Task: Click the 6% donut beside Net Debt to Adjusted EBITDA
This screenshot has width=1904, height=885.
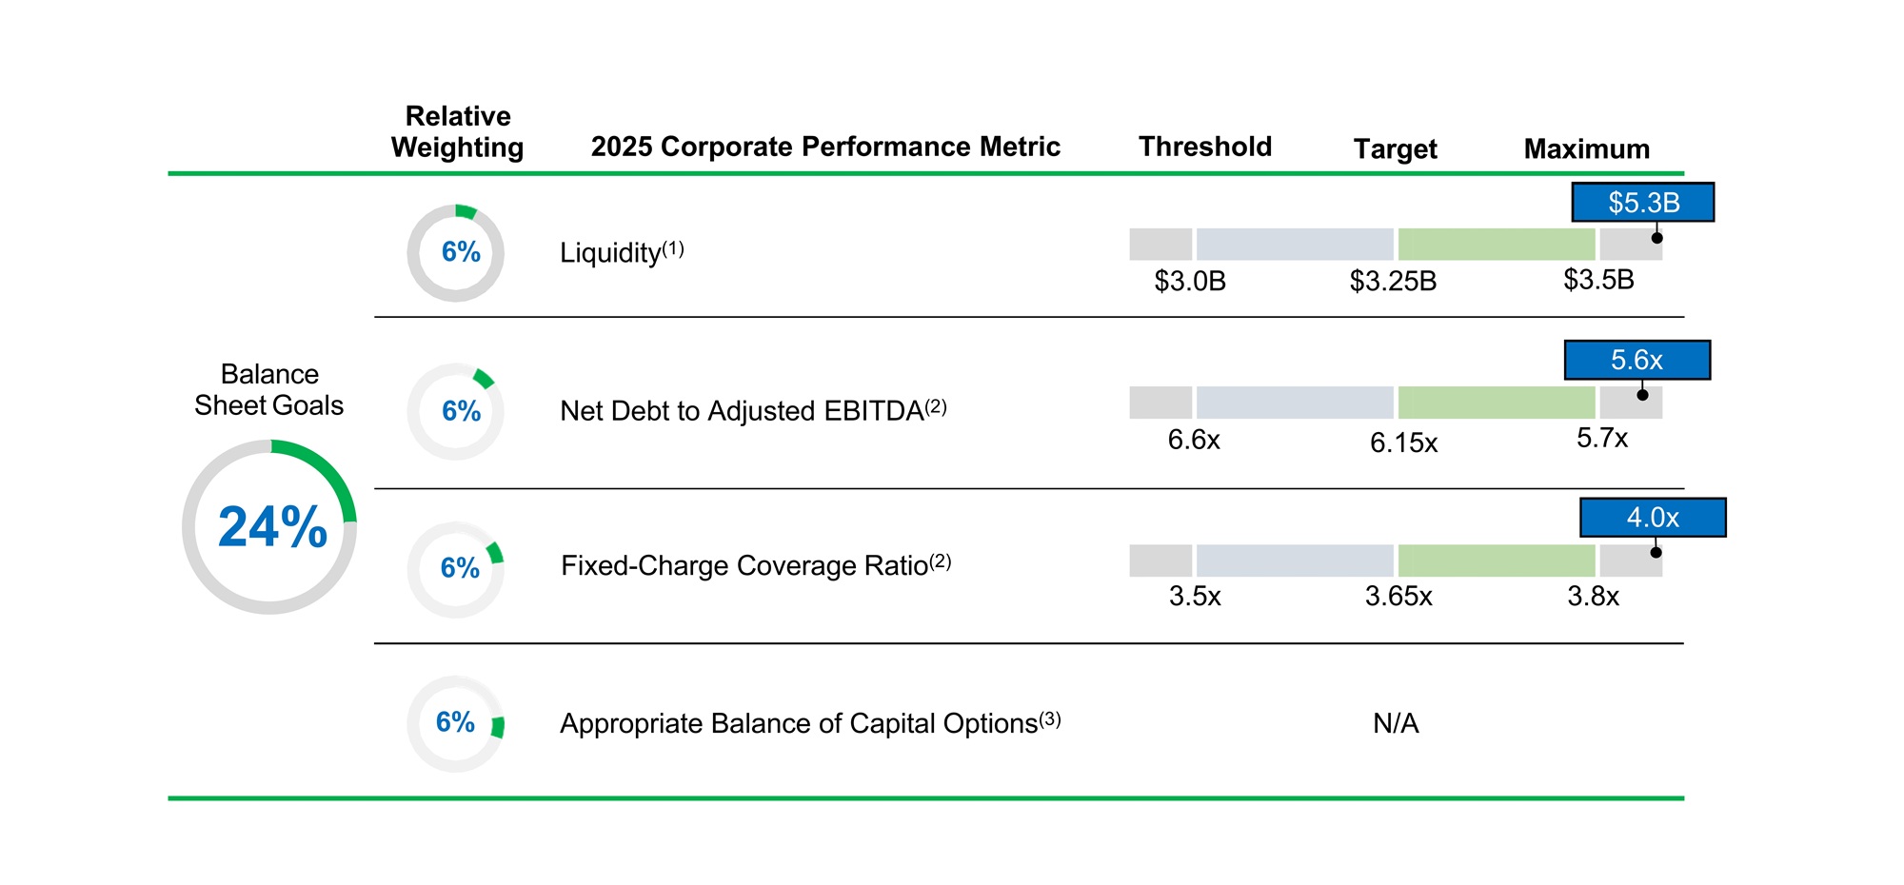Action: click(x=456, y=411)
